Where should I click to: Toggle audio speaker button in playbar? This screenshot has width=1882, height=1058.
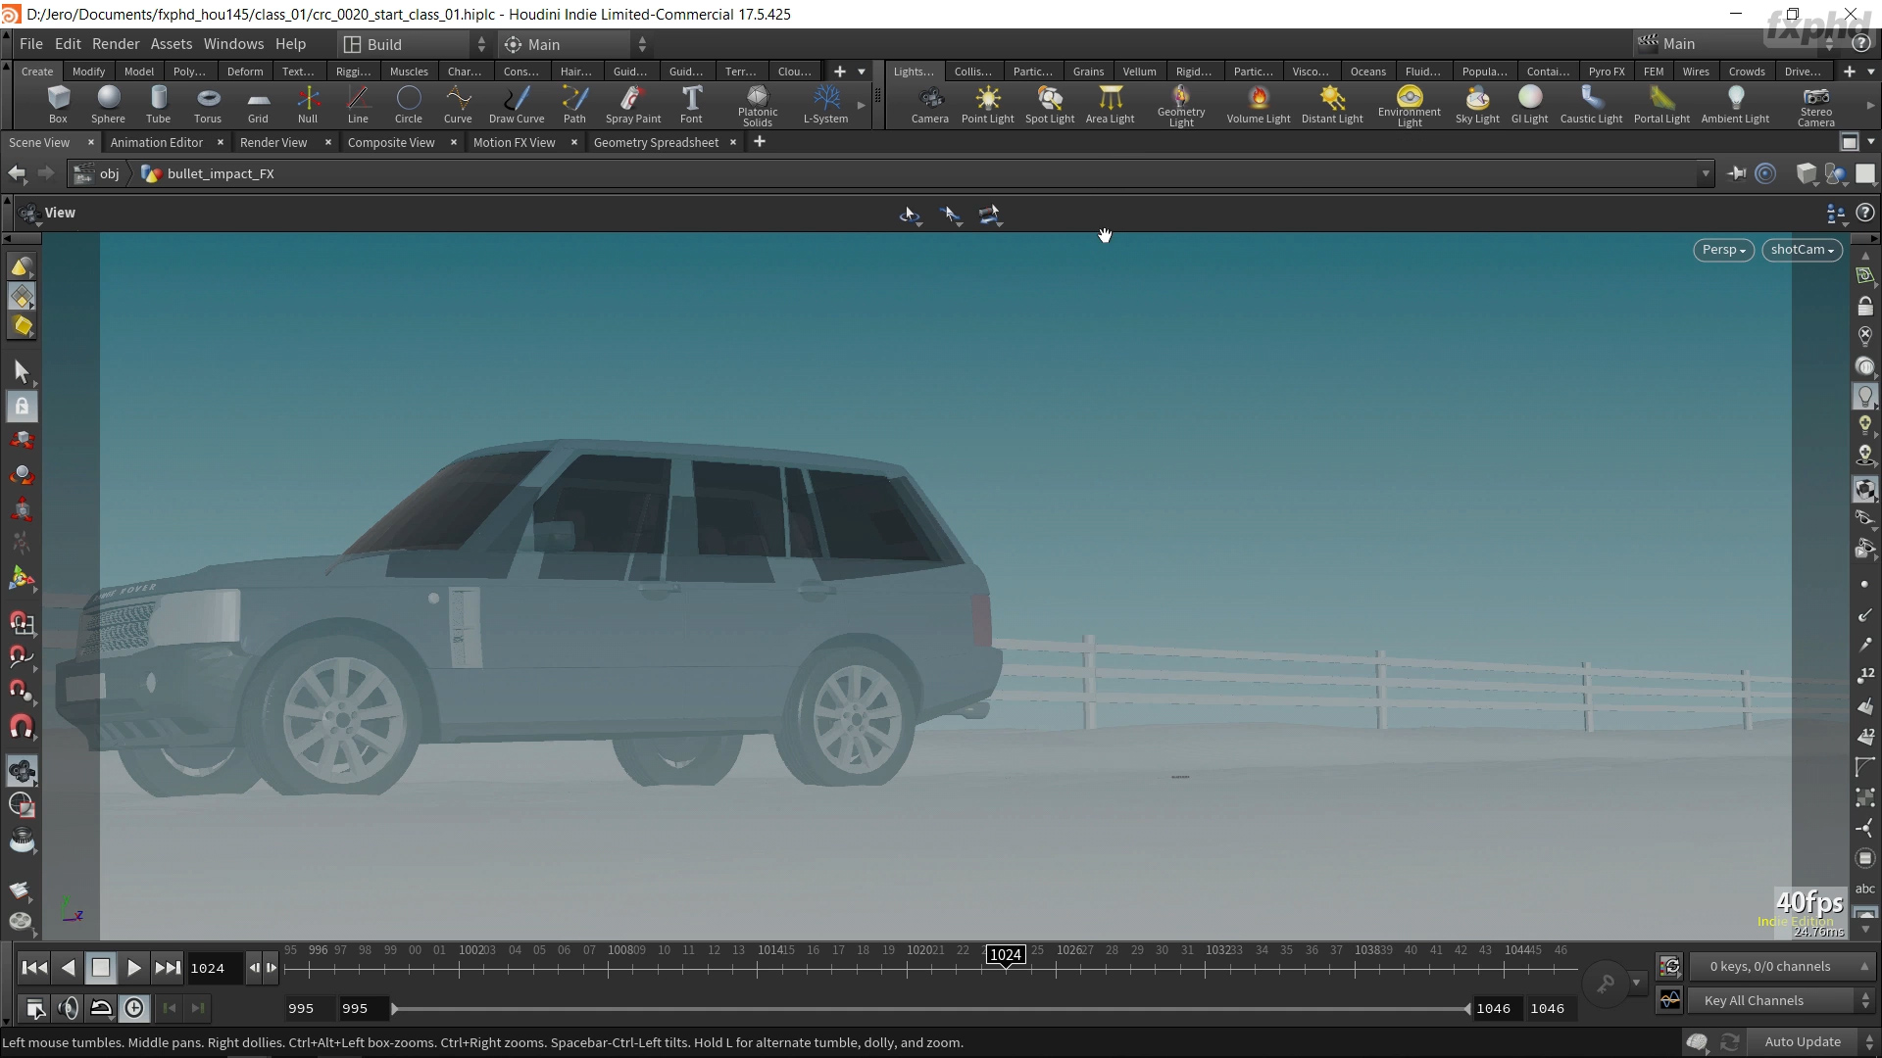(68, 1008)
